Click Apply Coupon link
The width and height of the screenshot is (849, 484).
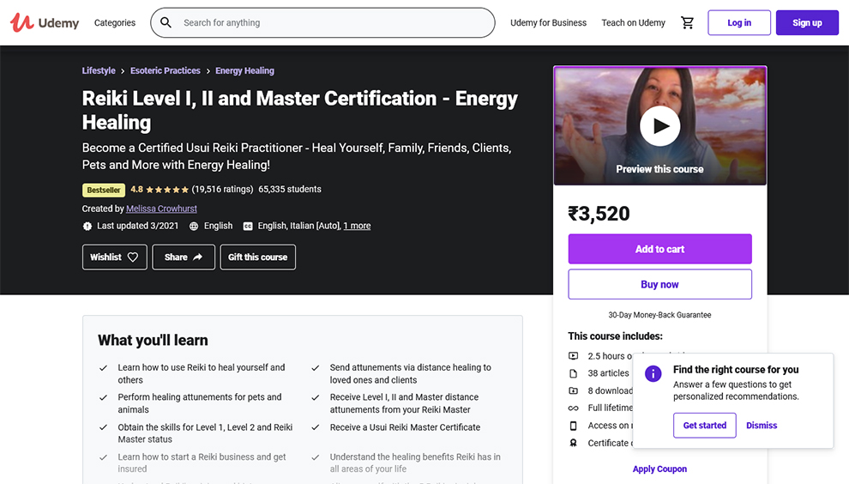(659, 469)
